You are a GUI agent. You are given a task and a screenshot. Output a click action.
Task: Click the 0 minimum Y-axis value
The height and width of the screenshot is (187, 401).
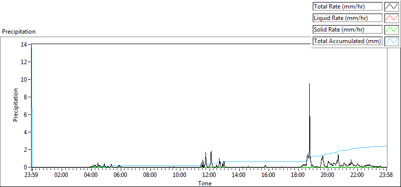click(26, 167)
